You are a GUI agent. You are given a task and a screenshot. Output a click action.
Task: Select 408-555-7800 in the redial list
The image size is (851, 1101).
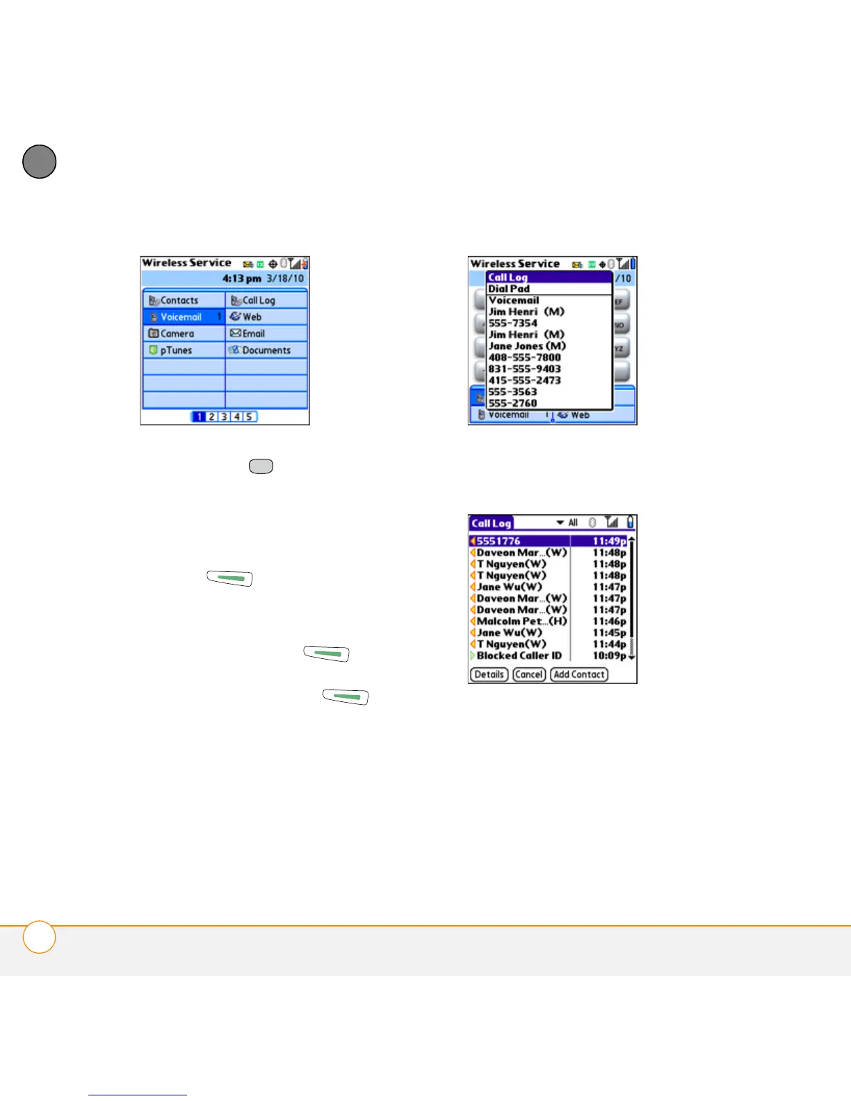coord(549,357)
